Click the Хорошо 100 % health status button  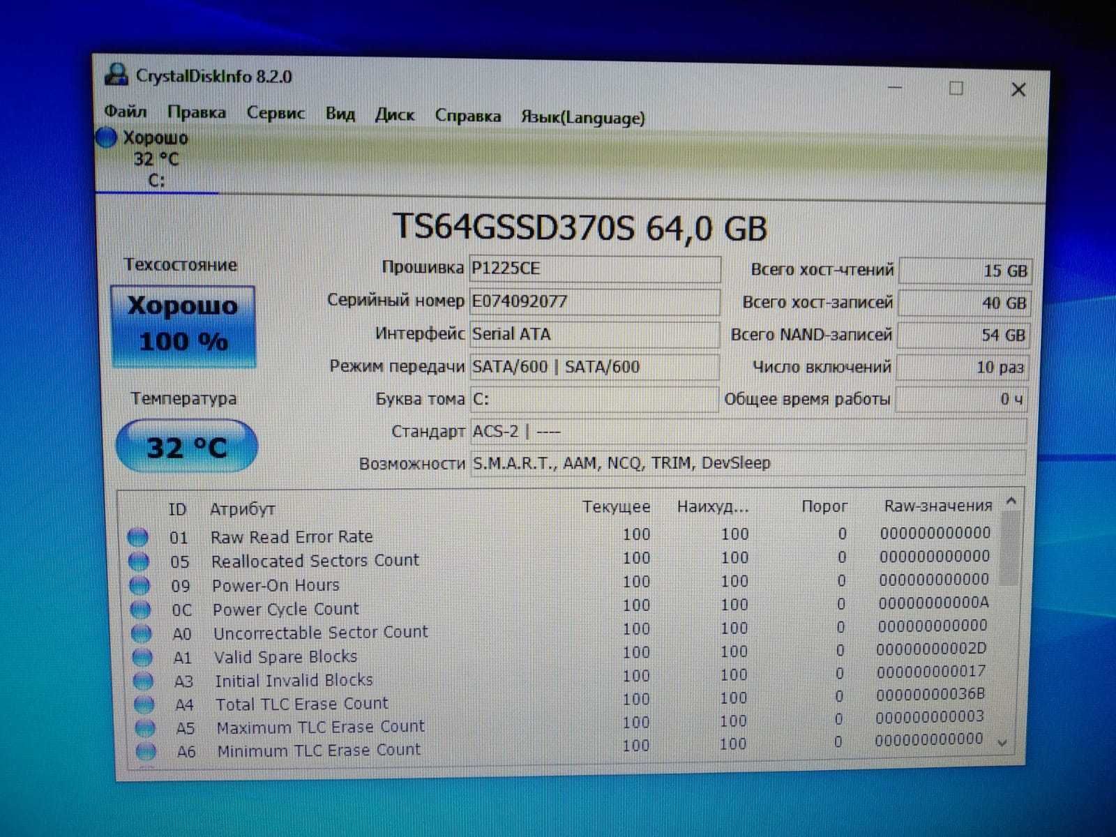183,326
